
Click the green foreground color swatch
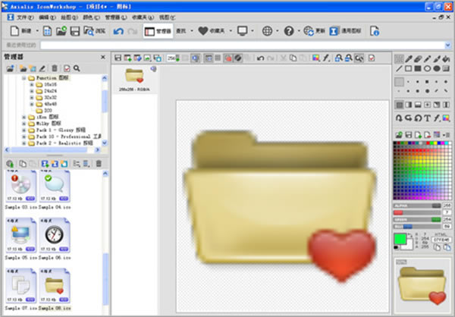[x=400, y=239]
